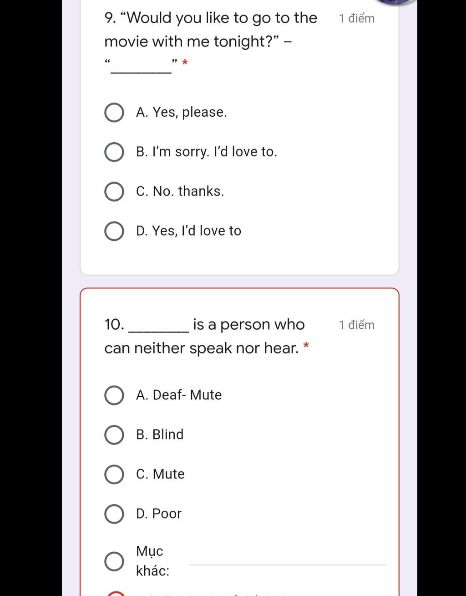Select the 'D. Poor' radio button
This screenshot has width=466, height=596.
114,514
